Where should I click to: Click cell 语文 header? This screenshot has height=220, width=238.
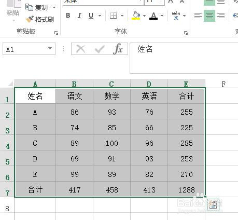(75, 96)
